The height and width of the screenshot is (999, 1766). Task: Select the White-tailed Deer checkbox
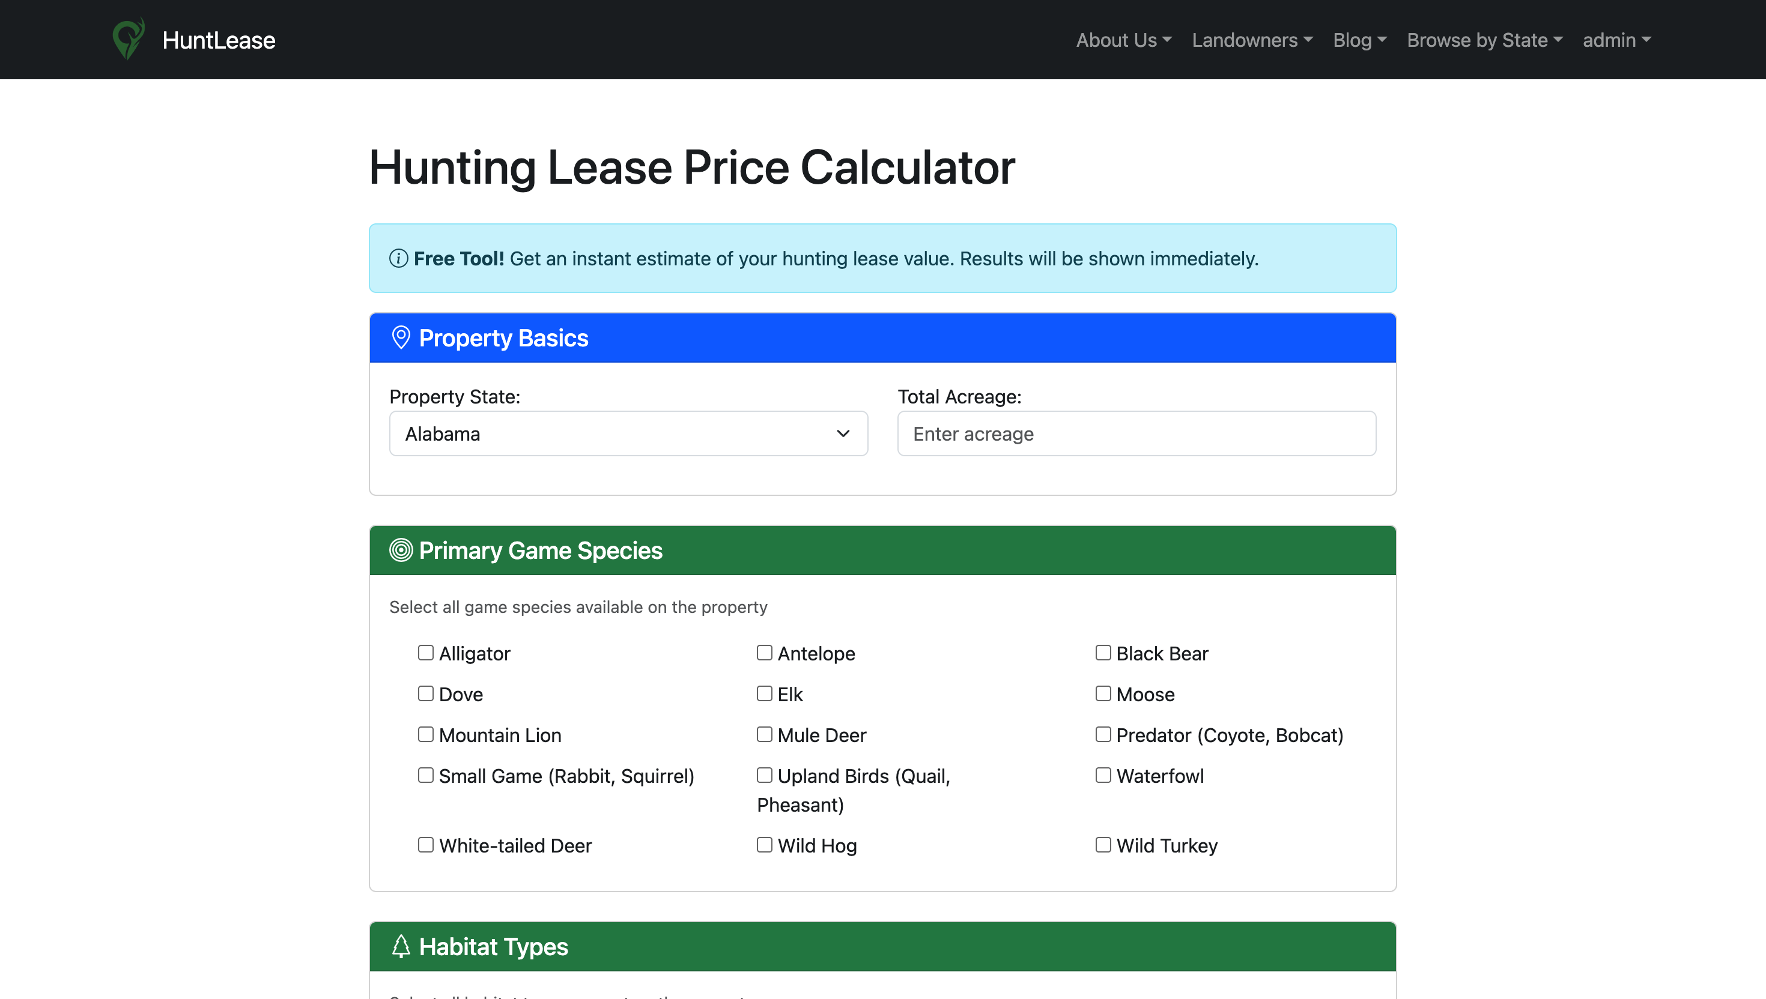[x=425, y=845]
